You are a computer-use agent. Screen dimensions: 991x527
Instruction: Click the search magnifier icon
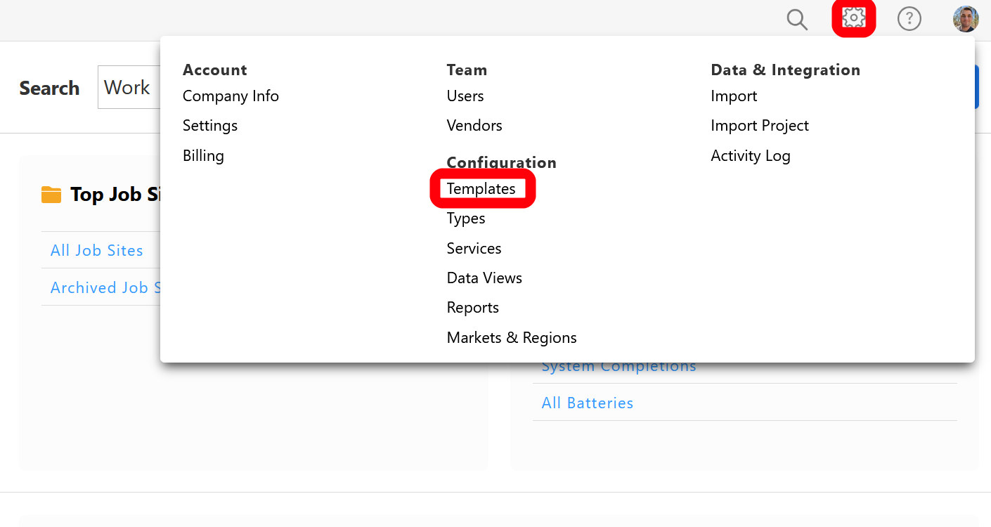797,20
